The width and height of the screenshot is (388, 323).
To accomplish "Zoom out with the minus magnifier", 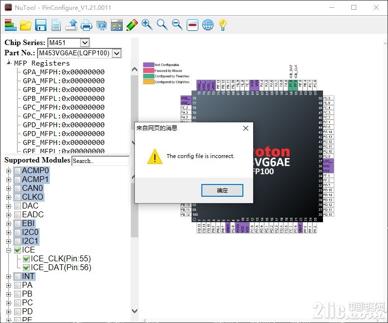I will 177,25.
